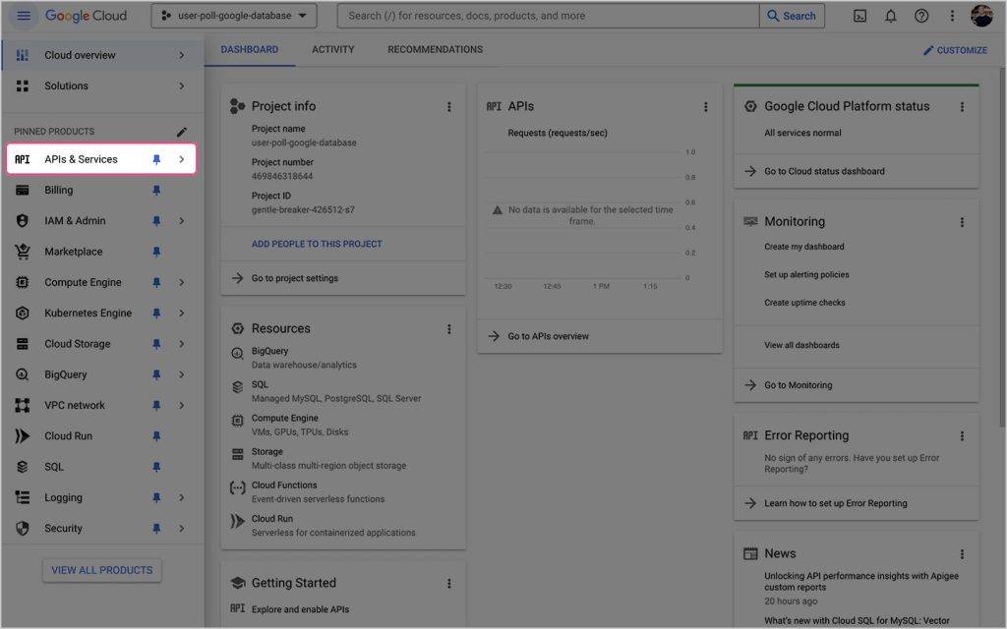Screen dimensions: 1007x629
Task: Expand Cloud overview submenu chevron
Action: click(x=182, y=56)
